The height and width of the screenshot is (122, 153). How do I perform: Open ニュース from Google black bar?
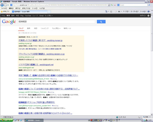tap(35, 16)
